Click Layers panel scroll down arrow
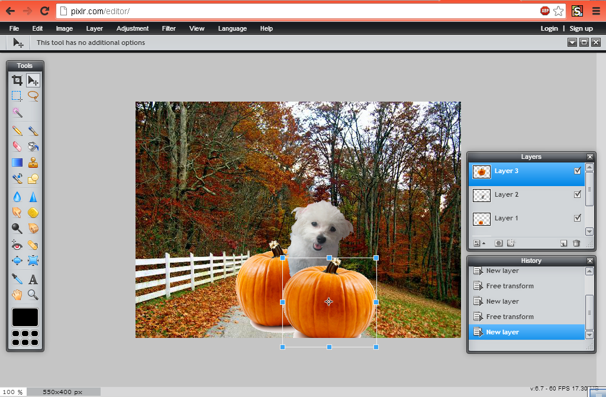The width and height of the screenshot is (606, 397). (589, 232)
